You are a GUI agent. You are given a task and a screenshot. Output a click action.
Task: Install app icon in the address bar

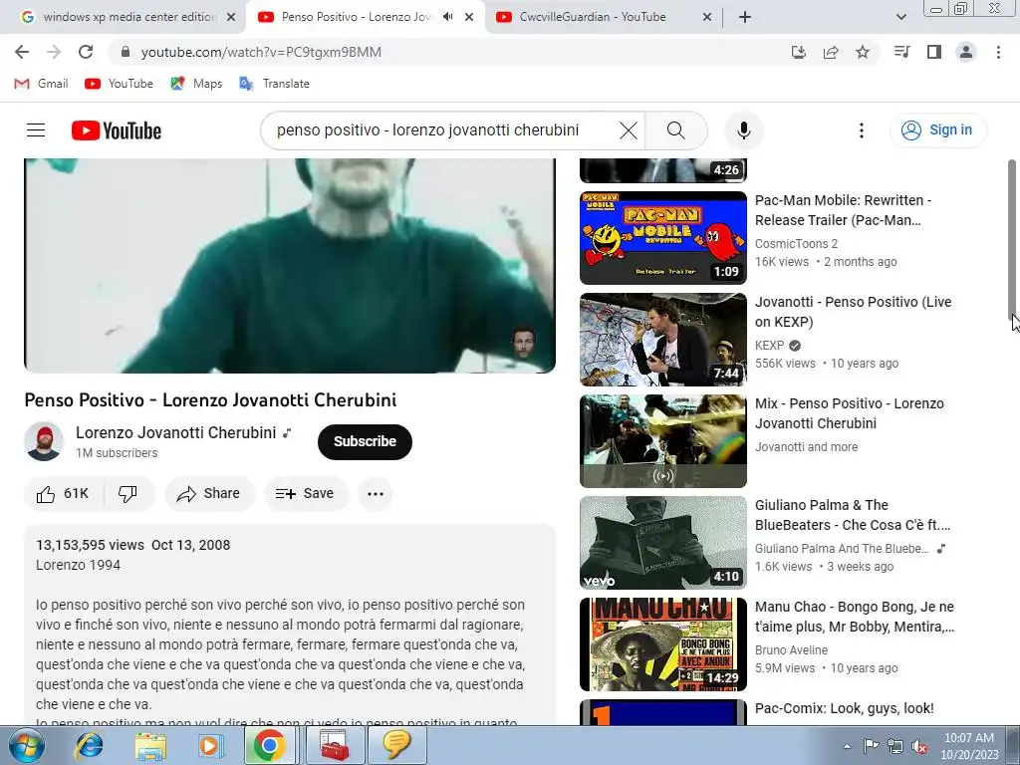click(799, 52)
